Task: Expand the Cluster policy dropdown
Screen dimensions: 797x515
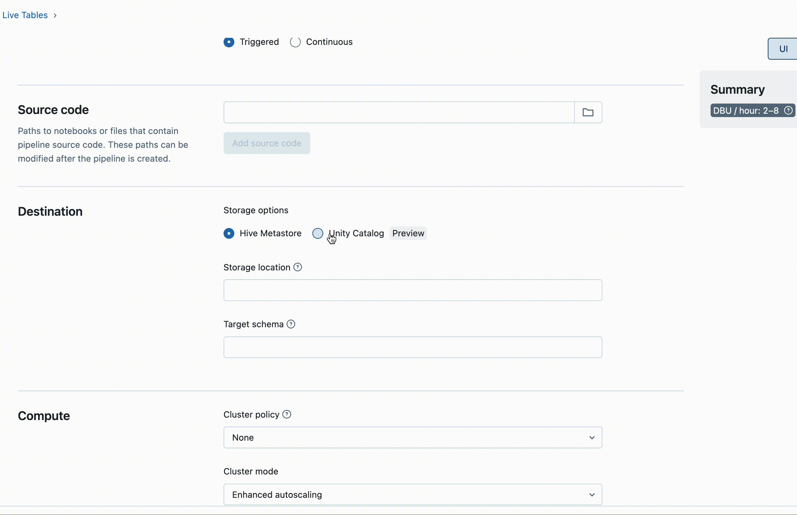Action: (x=413, y=437)
